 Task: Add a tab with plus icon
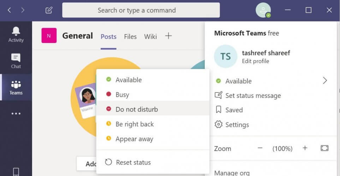pyautogui.click(x=168, y=36)
